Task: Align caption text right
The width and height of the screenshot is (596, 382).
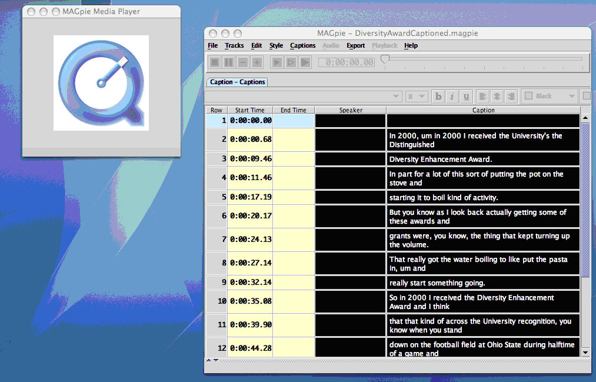Action: coord(511,97)
